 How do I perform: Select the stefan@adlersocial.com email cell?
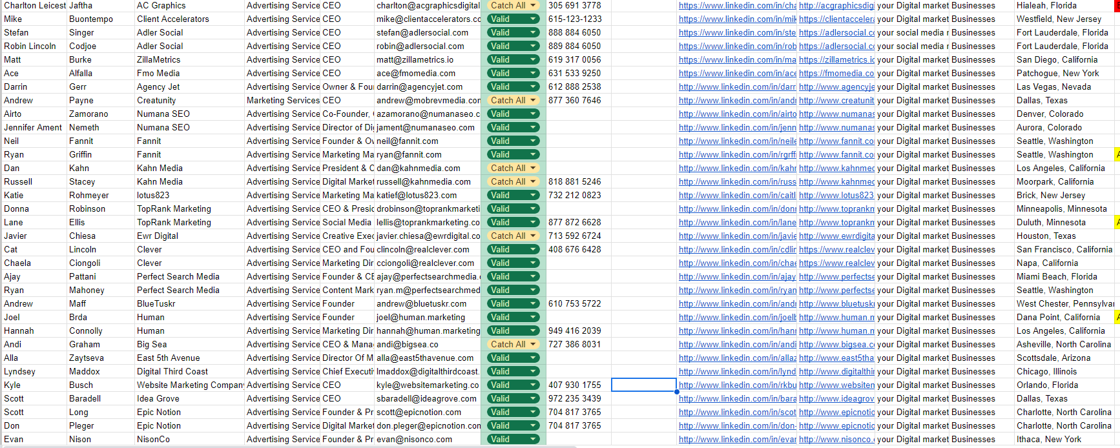coord(428,32)
